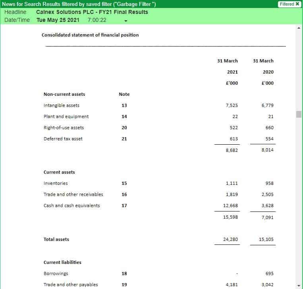This screenshot has height=289, width=303.
Task: Open note 21 for Deferred tax asset
Action: click(x=124, y=139)
